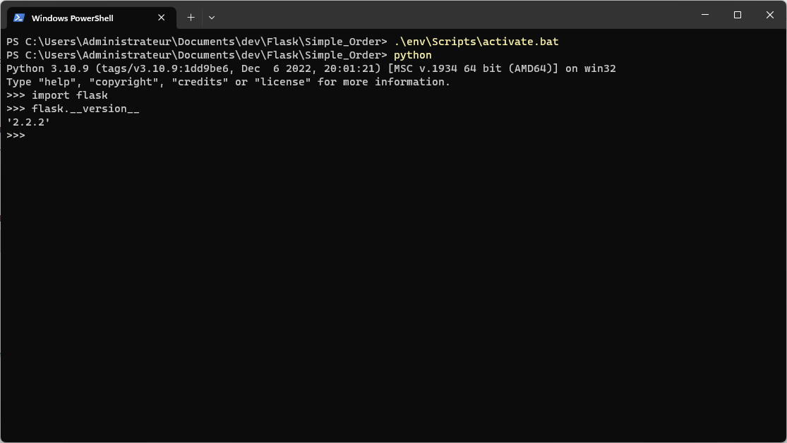This screenshot has width=787, height=443.
Task: Expand the new tab profile dropdown
Action: [212, 18]
